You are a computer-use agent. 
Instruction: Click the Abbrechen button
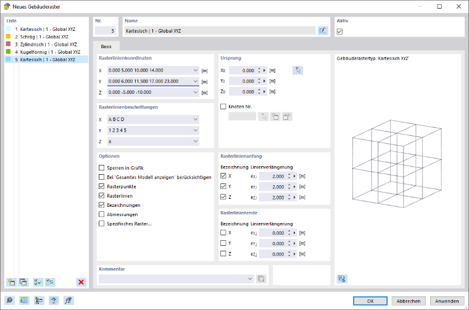(x=409, y=301)
